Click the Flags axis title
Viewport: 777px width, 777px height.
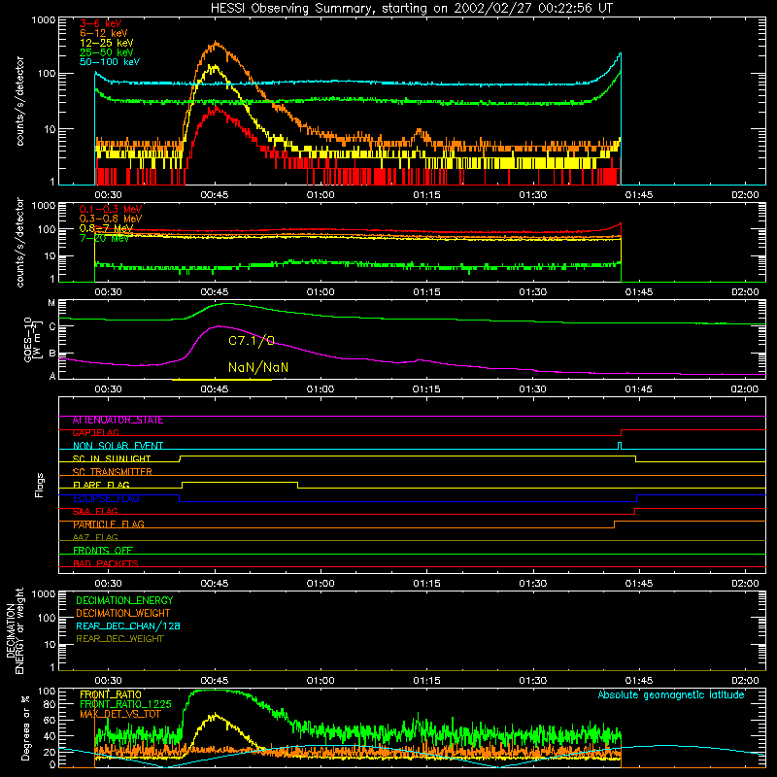tap(40, 485)
